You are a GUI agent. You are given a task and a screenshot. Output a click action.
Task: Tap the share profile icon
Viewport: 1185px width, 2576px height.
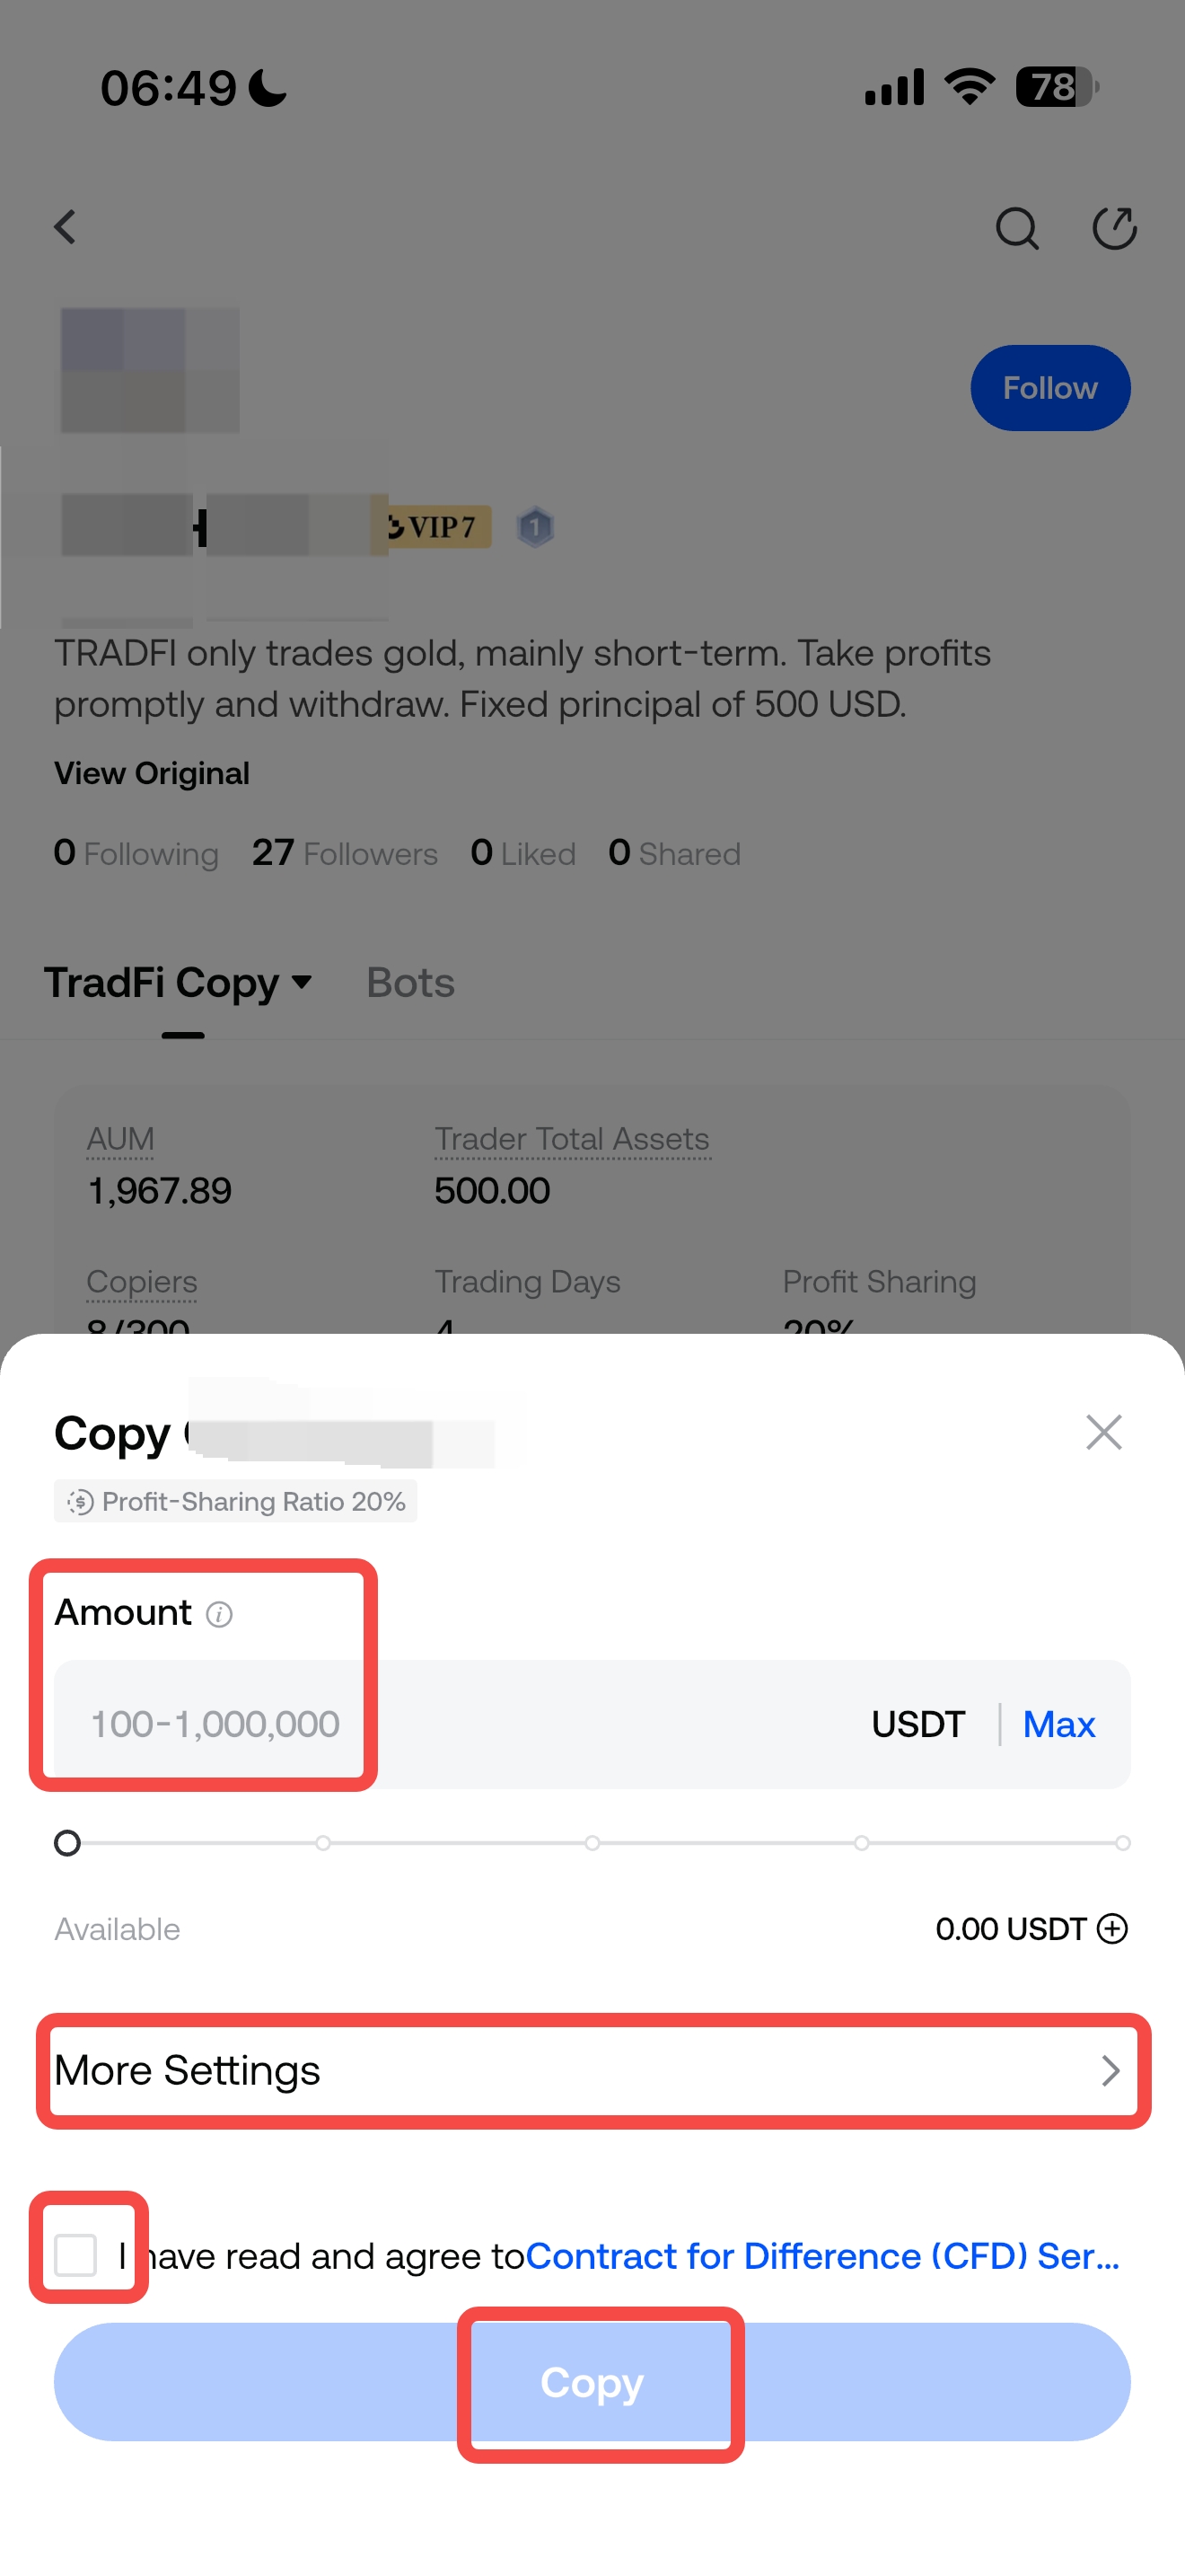point(1113,228)
